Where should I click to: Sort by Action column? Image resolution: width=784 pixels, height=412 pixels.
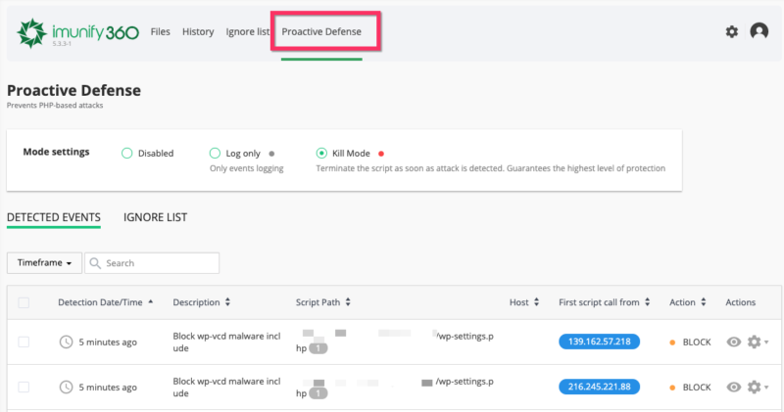688,302
